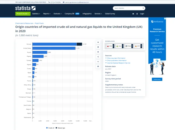Download chart as PPT
Viewport: 175px width, 130px height.
pos(137,46)
